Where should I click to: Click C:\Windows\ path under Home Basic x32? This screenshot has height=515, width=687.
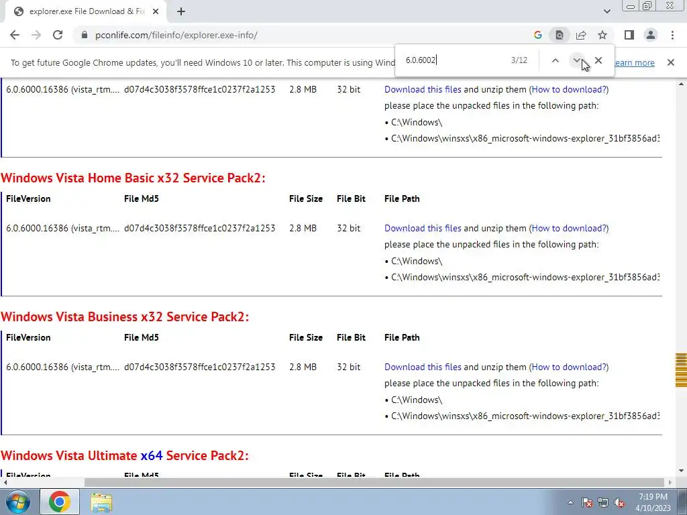pyautogui.click(x=416, y=261)
